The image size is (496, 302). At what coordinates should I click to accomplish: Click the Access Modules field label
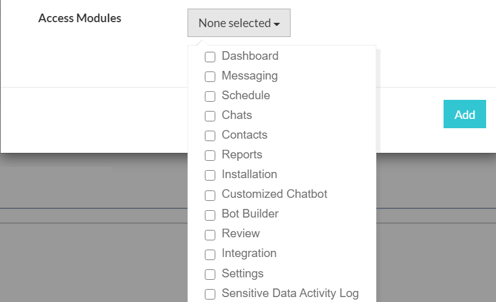[80, 18]
